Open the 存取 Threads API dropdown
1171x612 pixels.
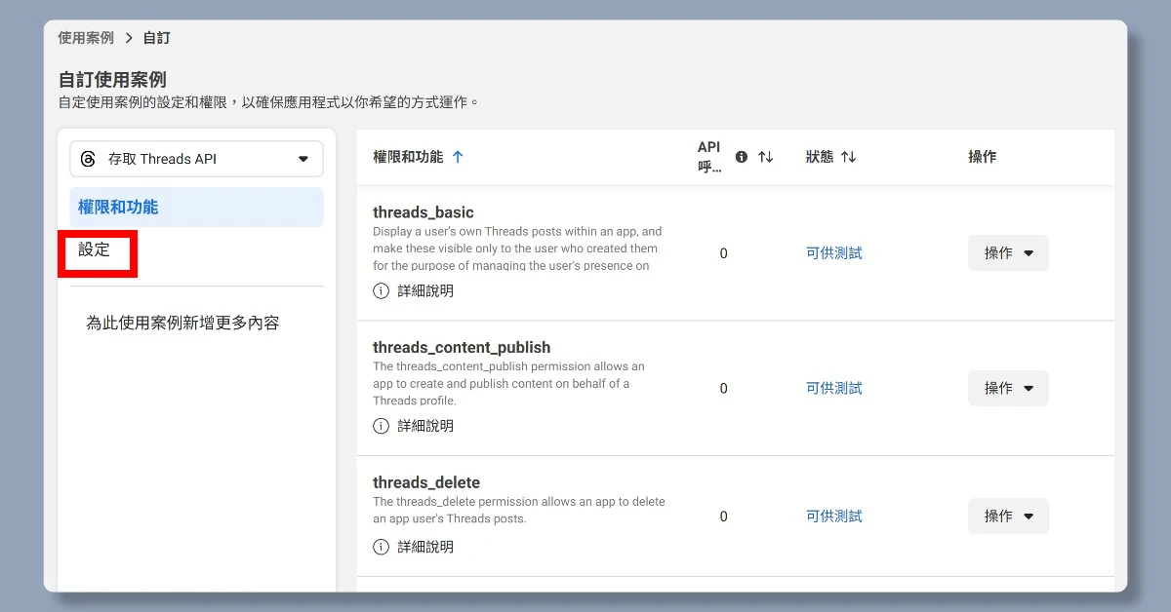196,159
